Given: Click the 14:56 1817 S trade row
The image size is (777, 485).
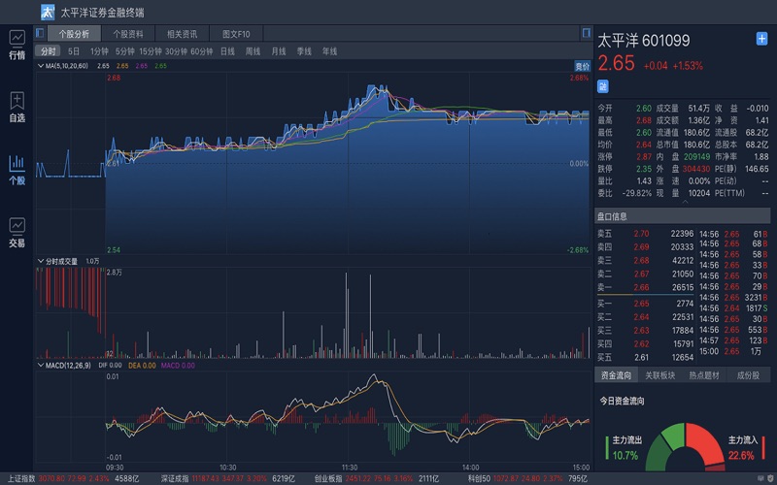Looking at the screenshot, I should [x=733, y=308].
